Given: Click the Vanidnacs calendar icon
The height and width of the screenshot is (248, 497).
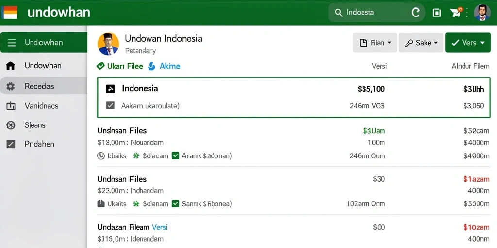Looking at the screenshot, I should pyautogui.click(x=11, y=106).
